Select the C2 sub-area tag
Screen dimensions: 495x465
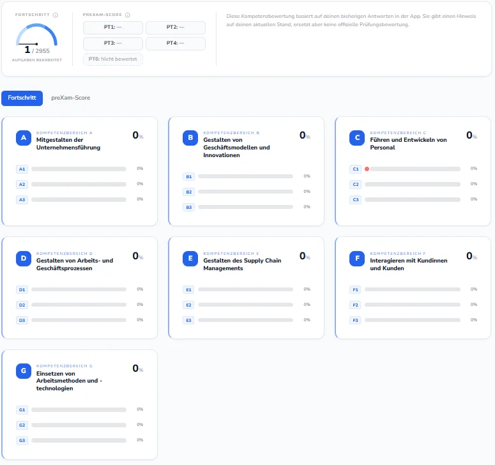[356, 185]
